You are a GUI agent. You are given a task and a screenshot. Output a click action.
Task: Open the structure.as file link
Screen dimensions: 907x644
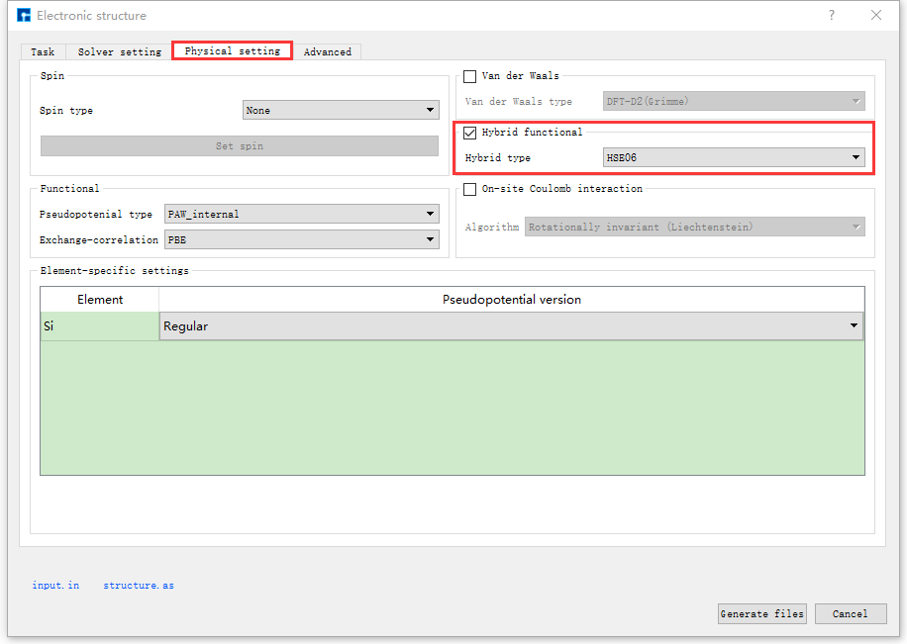coord(139,586)
